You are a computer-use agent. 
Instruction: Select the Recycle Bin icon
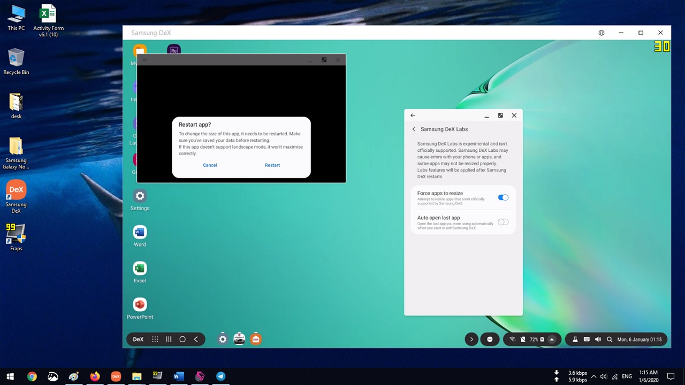(x=16, y=61)
